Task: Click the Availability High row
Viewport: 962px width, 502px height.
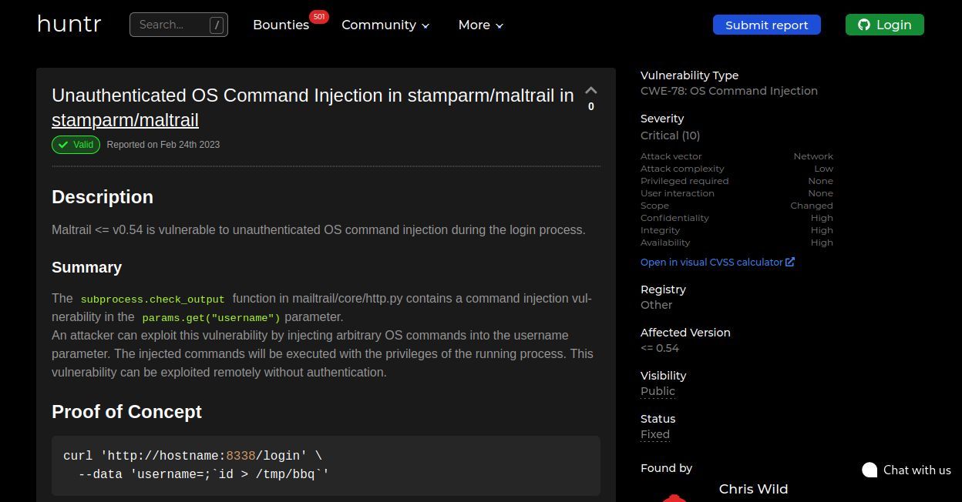Action: [737, 243]
